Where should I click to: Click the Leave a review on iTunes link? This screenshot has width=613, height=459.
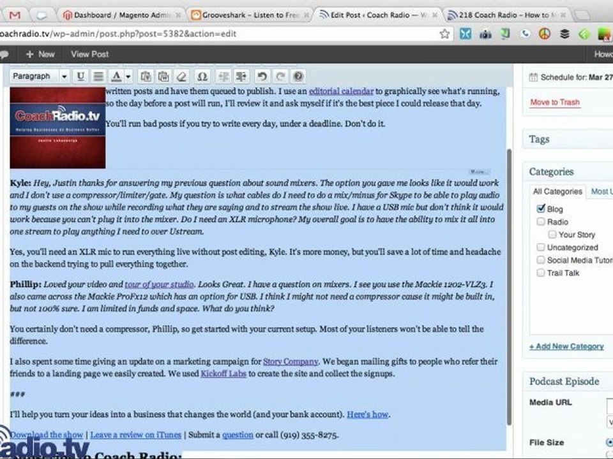click(x=135, y=435)
